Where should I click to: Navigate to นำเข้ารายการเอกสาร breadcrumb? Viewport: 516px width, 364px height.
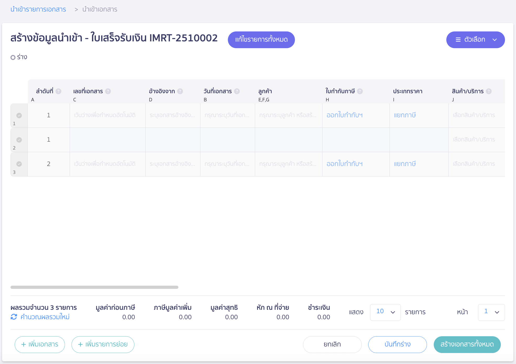pos(38,9)
